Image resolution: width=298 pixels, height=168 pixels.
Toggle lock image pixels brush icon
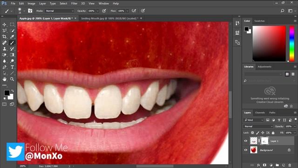click(257, 133)
